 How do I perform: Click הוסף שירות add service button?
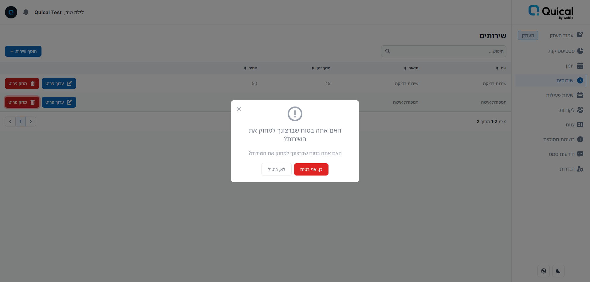point(23,51)
